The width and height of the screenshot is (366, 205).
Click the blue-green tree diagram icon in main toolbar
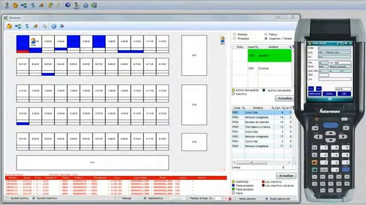(x=24, y=5)
